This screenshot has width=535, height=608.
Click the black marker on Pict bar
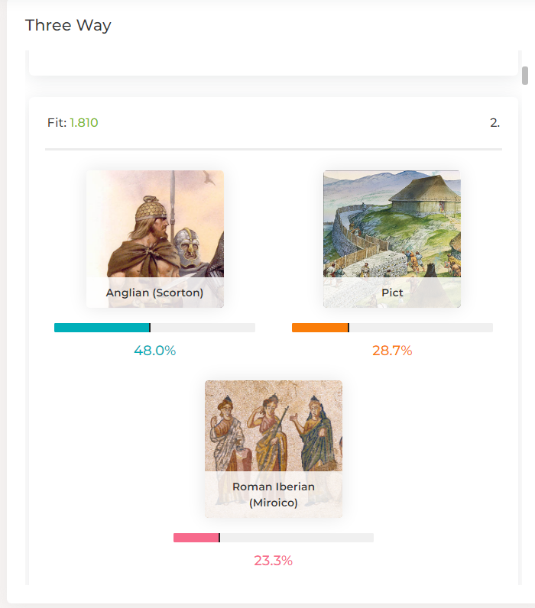click(x=349, y=328)
